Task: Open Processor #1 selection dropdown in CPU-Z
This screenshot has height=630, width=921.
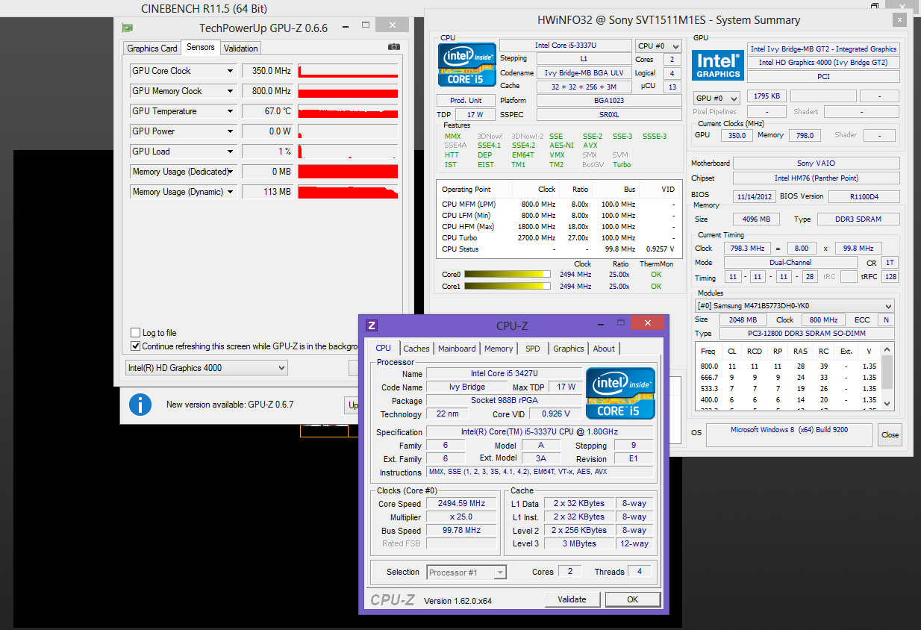Action: coord(467,573)
